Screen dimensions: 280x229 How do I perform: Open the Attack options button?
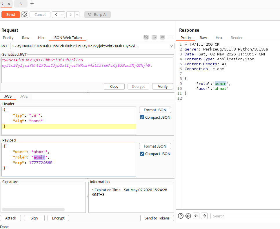(x=10, y=218)
